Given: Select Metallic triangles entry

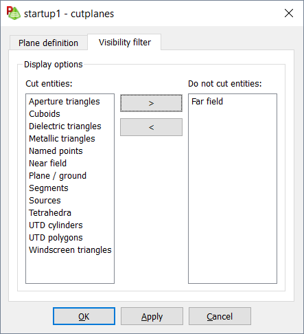Looking at the screenshot, I should [62, 139].
